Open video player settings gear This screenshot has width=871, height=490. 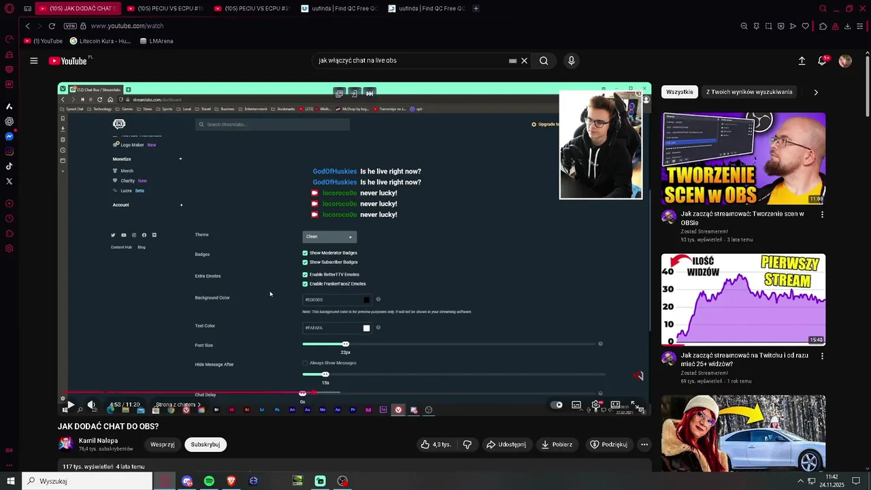tap(595, 404)
